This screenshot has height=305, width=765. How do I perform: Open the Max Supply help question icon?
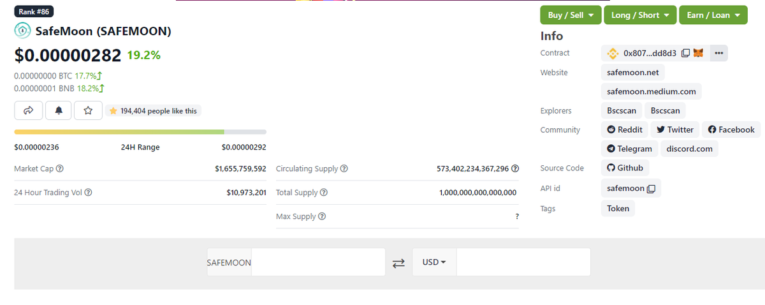point(322,216)
